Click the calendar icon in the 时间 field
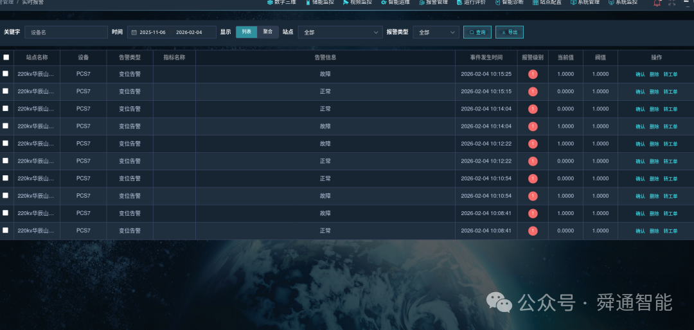694x330 pixels. (134, 32)
